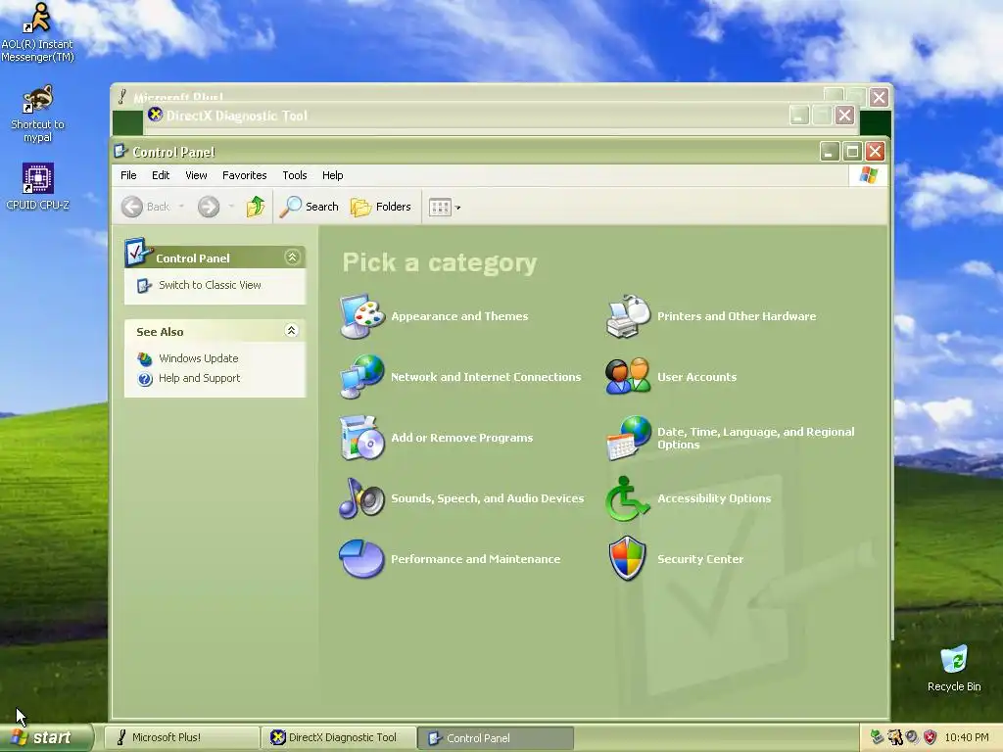
Task: Click Add or Remove Programs text link
Action: coord(462,438)
